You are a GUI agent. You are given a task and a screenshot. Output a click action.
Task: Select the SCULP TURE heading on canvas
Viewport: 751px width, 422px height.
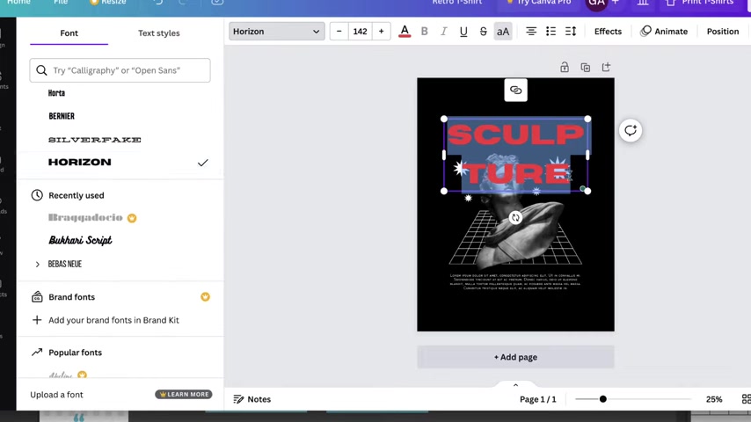[516, 154]
